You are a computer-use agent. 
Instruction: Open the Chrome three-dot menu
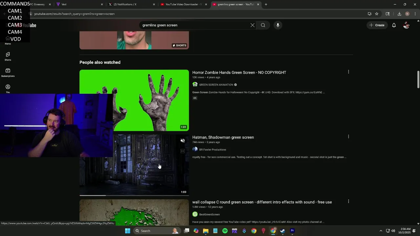click(x=415, y=14)
